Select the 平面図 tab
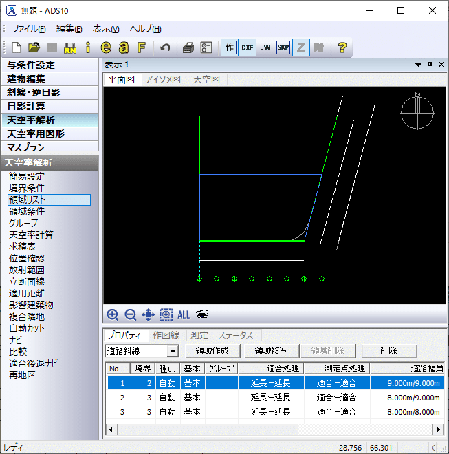The image size is (449, 454). (x=121, y=80)
